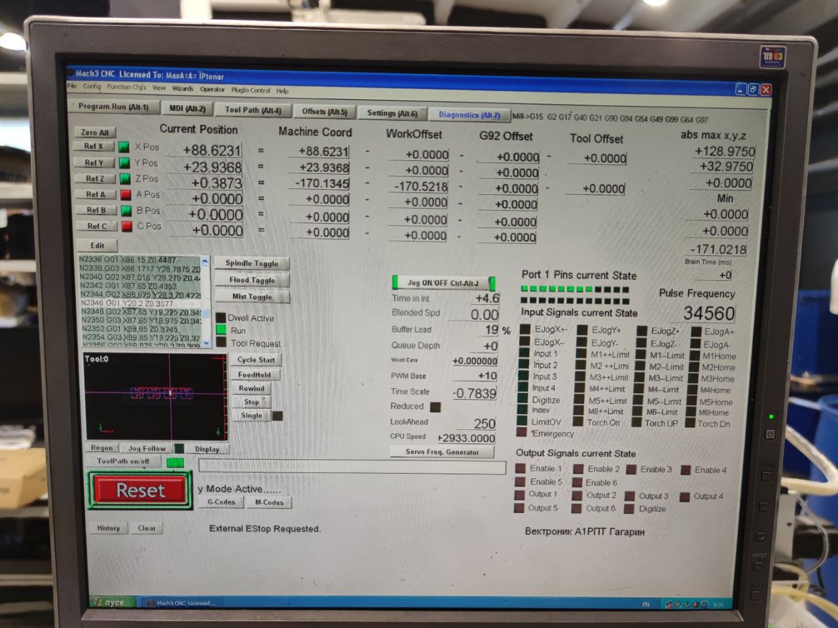Select G-code line N2346 G01 Y20.2 Z0.3577
Viewport: 838px width, 628px height.
(140, 303)
